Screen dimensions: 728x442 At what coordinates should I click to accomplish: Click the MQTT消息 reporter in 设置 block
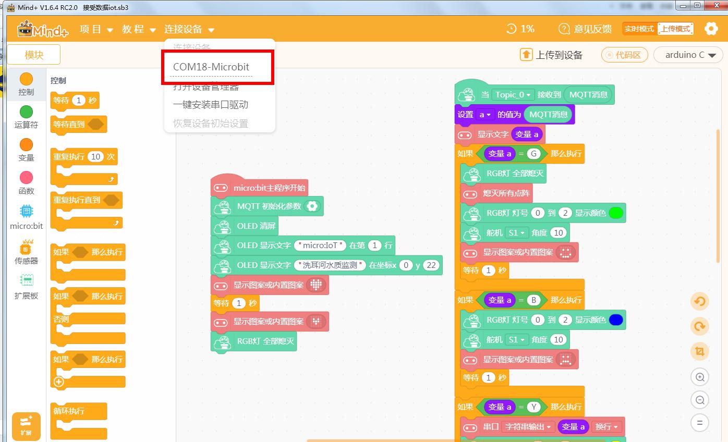(548, 114)
